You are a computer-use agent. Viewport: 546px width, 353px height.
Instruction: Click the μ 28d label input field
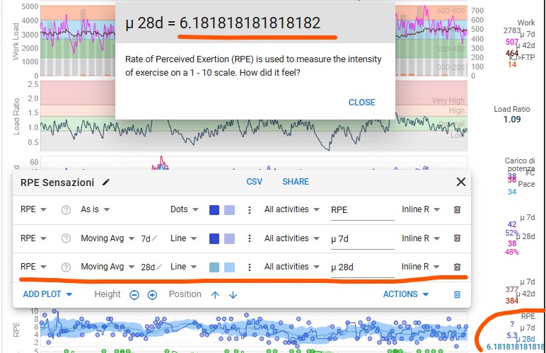pyautogui.click(x=363, y=267)
